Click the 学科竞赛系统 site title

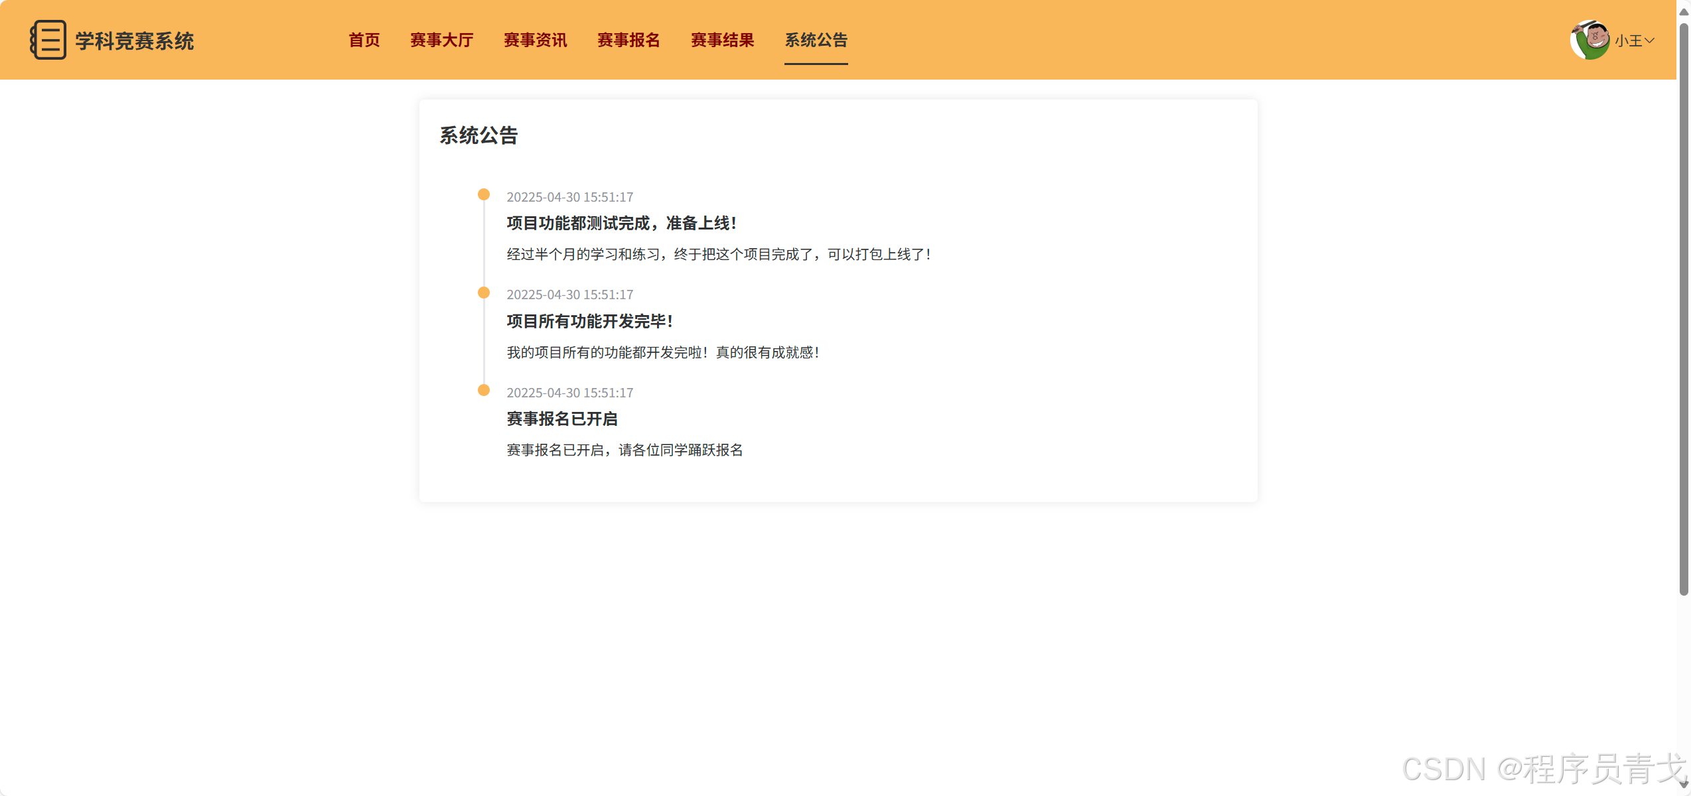point(134,41)
